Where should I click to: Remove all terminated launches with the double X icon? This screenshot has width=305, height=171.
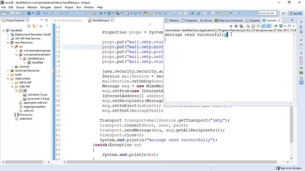(x=241, y=26)
